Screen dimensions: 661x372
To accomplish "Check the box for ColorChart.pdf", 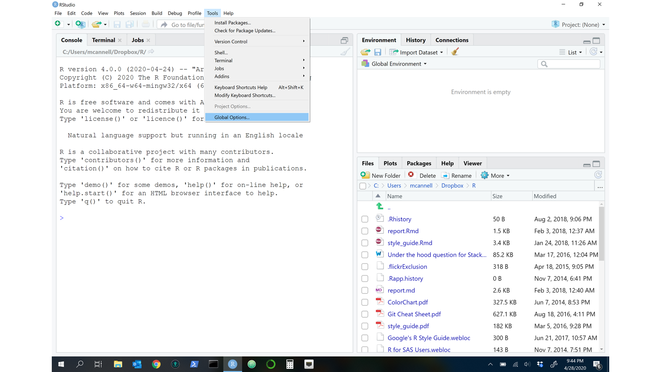I will click(365, 302).
